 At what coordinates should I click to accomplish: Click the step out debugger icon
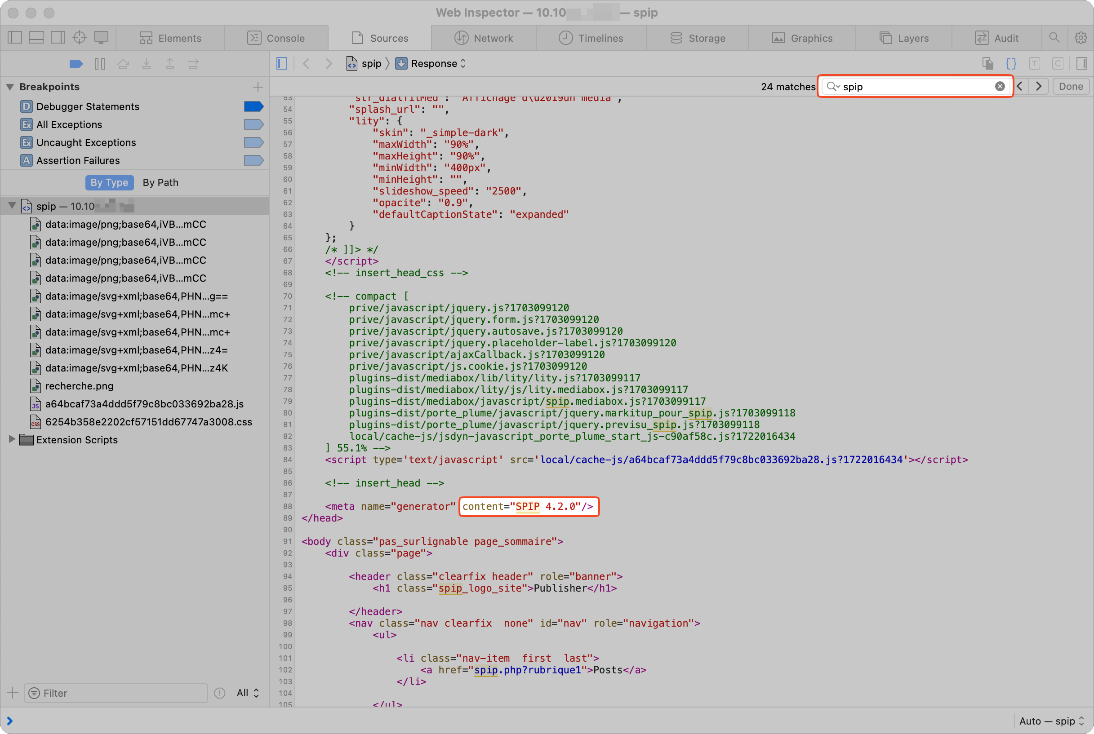(170, 64)
